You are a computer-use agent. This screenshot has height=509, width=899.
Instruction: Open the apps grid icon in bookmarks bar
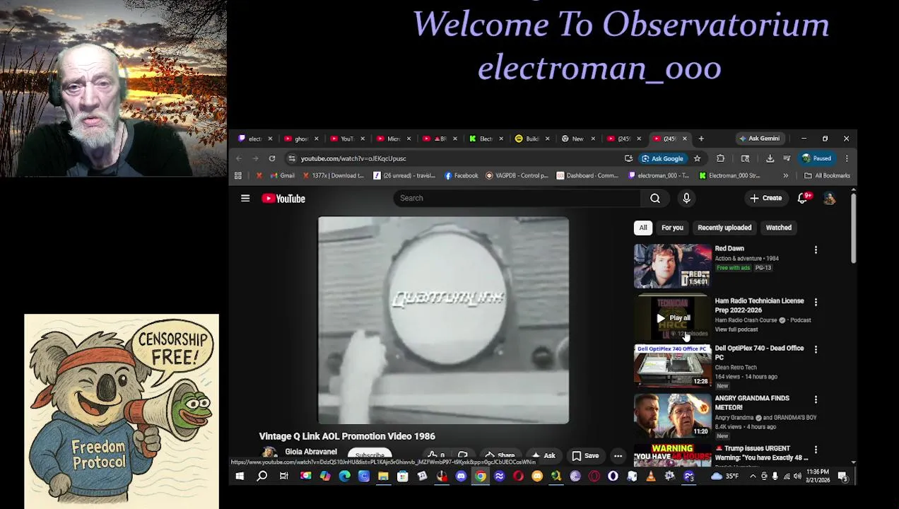[x=238, y=176]
